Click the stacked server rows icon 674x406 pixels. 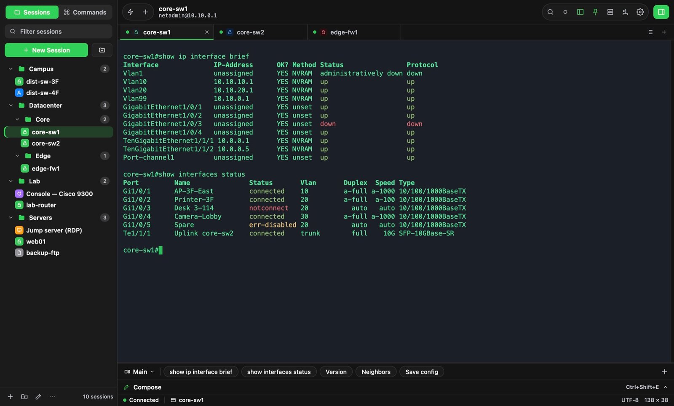pos(610,12)
